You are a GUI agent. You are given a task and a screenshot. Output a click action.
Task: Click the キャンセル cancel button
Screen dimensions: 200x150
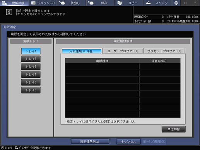(x=128, y=141)
